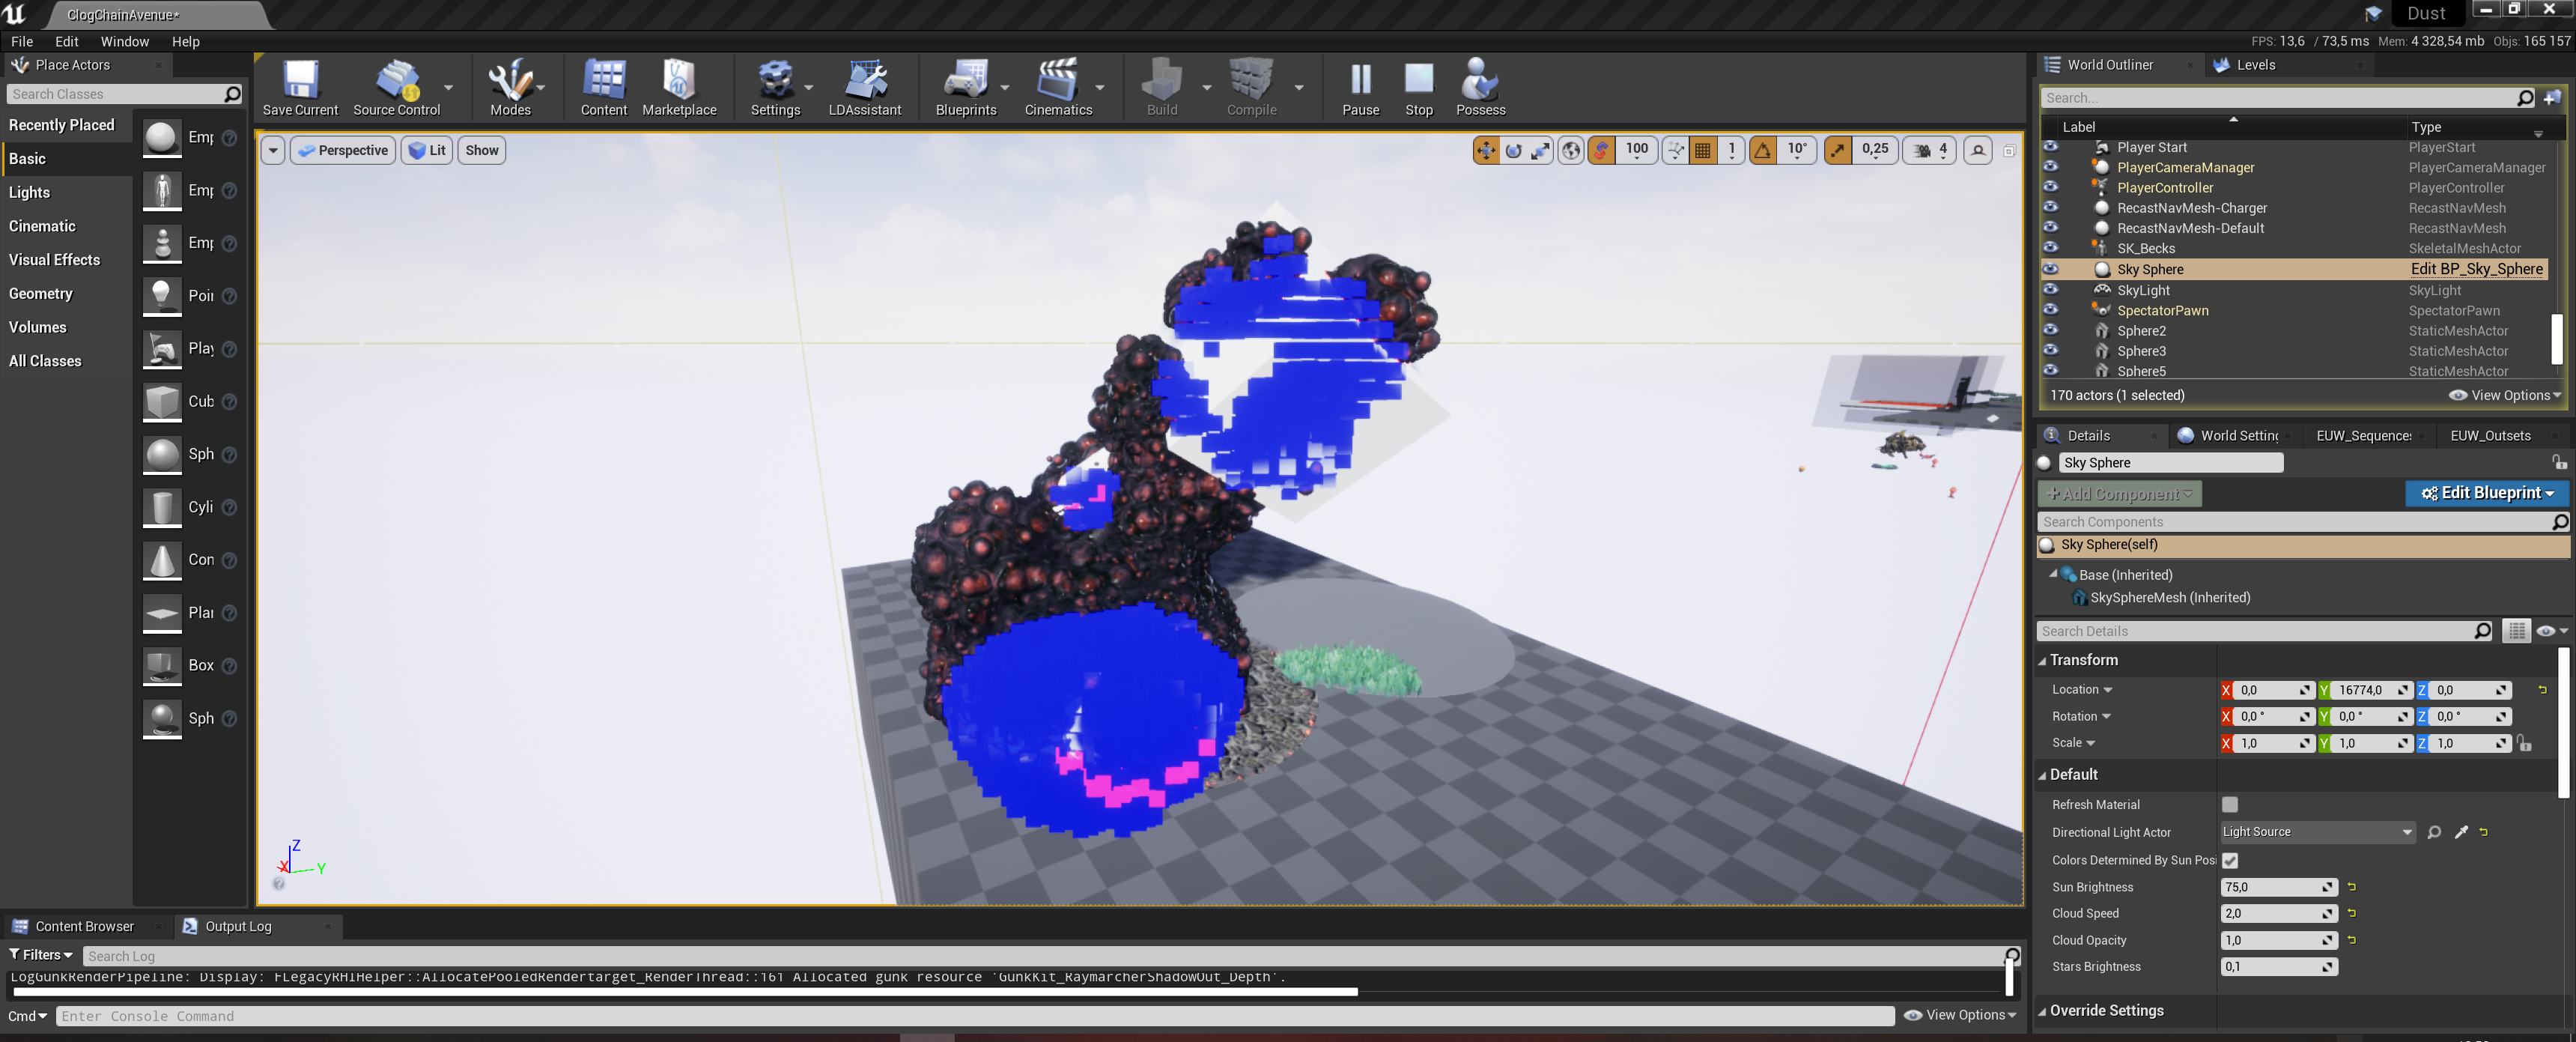Toggle rotation snapping angle icon
This screenshot has width=2576, height=1042.
[x=1763, y=150]
